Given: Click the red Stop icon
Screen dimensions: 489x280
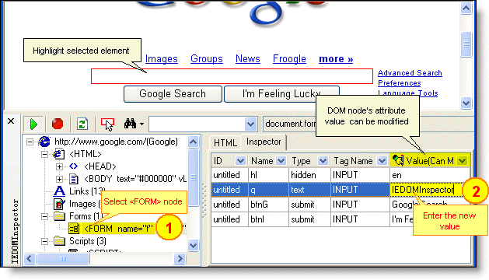Looking at the screenshot, I should pyautogui.click(x=58, y=124).
